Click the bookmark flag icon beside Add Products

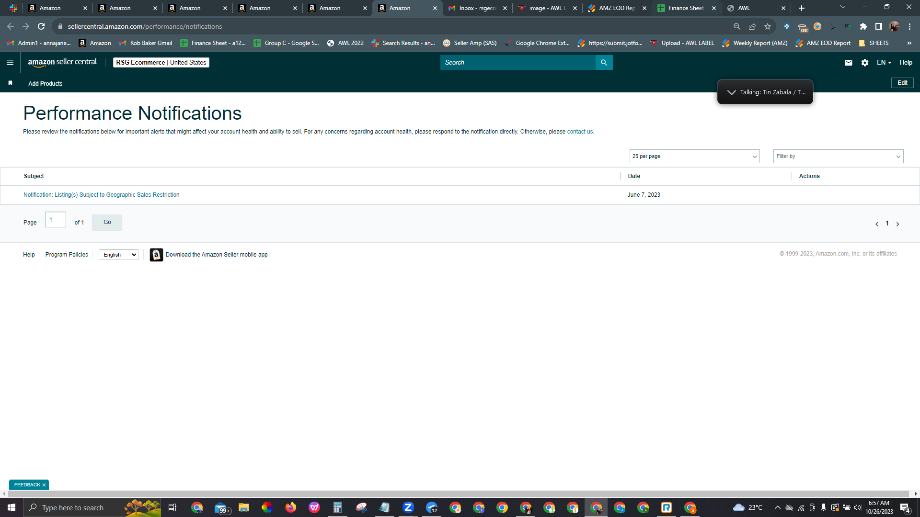(11, 83)
